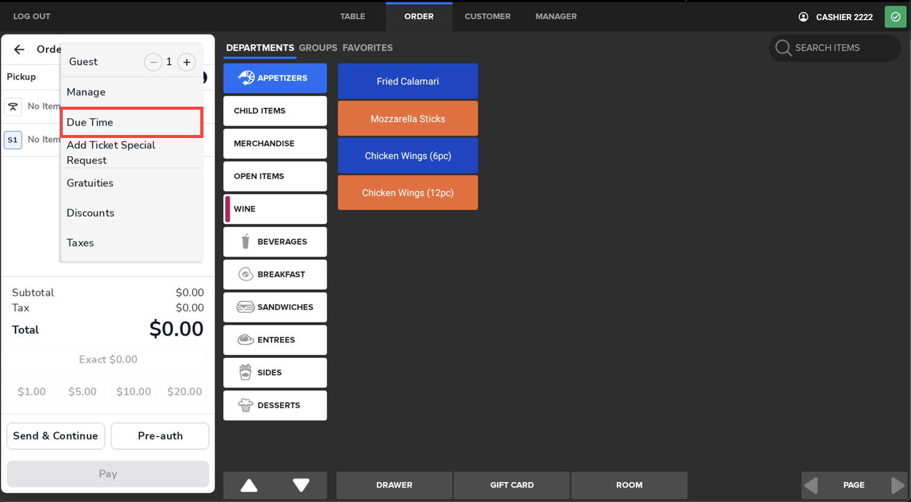Select the S1 seat badge
The image size is (911, 502).
click(13, 140)
